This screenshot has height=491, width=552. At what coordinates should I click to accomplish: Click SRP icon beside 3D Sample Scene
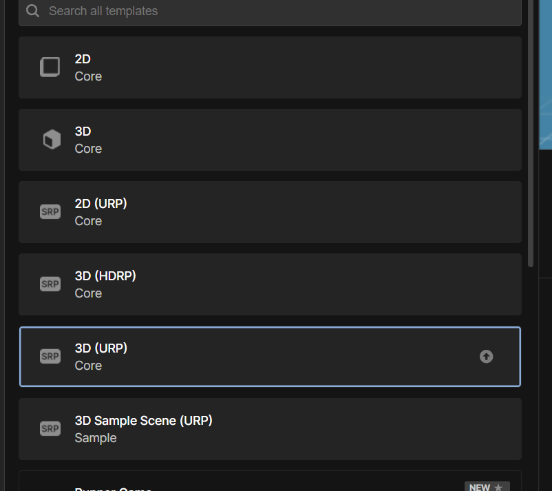[50, 428]
